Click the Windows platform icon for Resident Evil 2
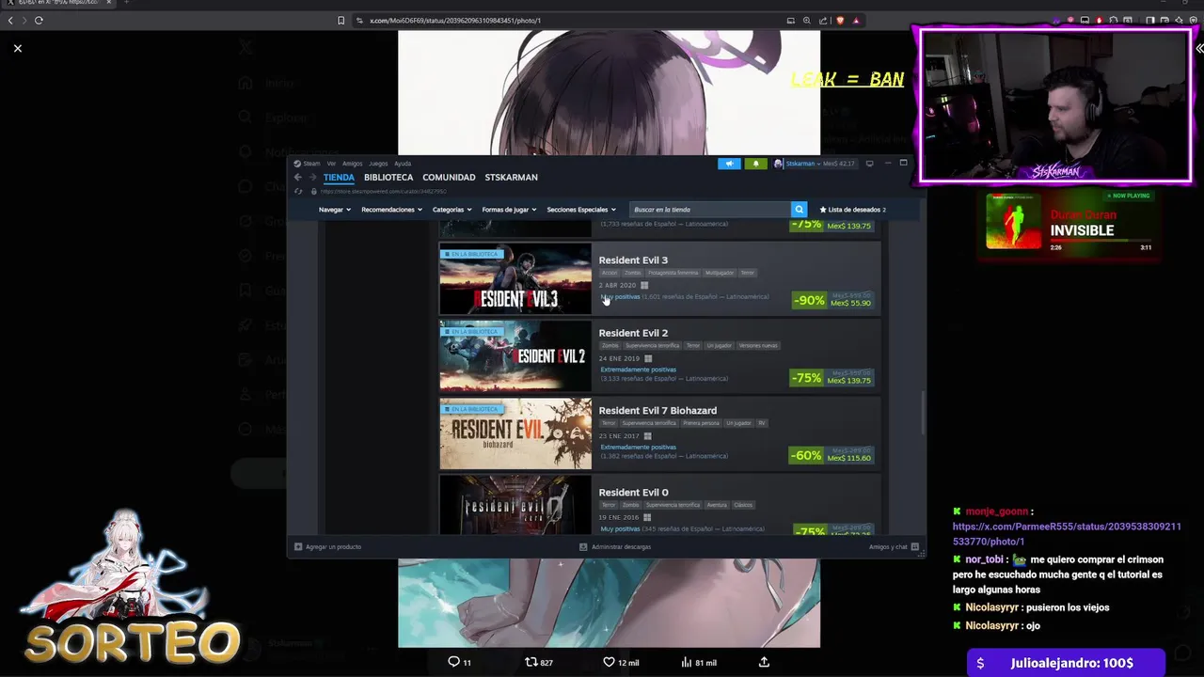1204x677 pixels. click(647, 358)
